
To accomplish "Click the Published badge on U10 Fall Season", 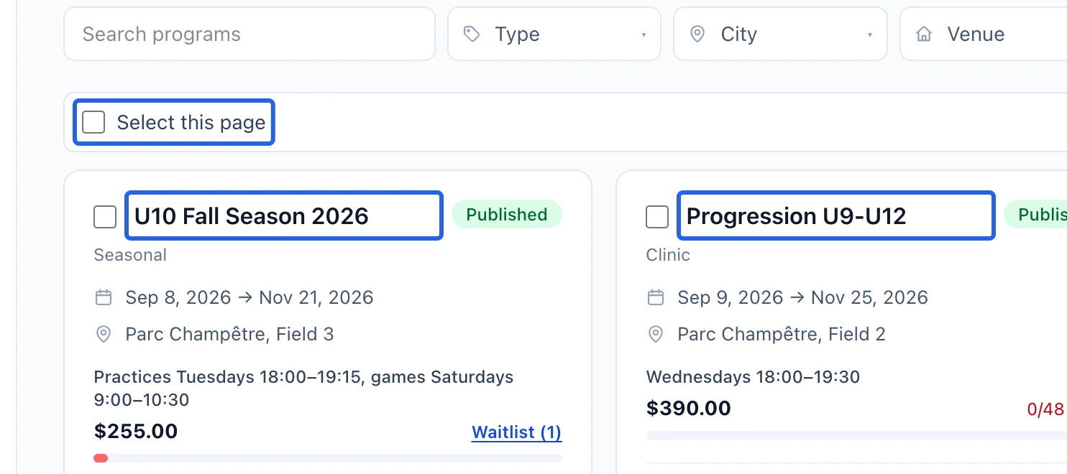I will point(507,214).
